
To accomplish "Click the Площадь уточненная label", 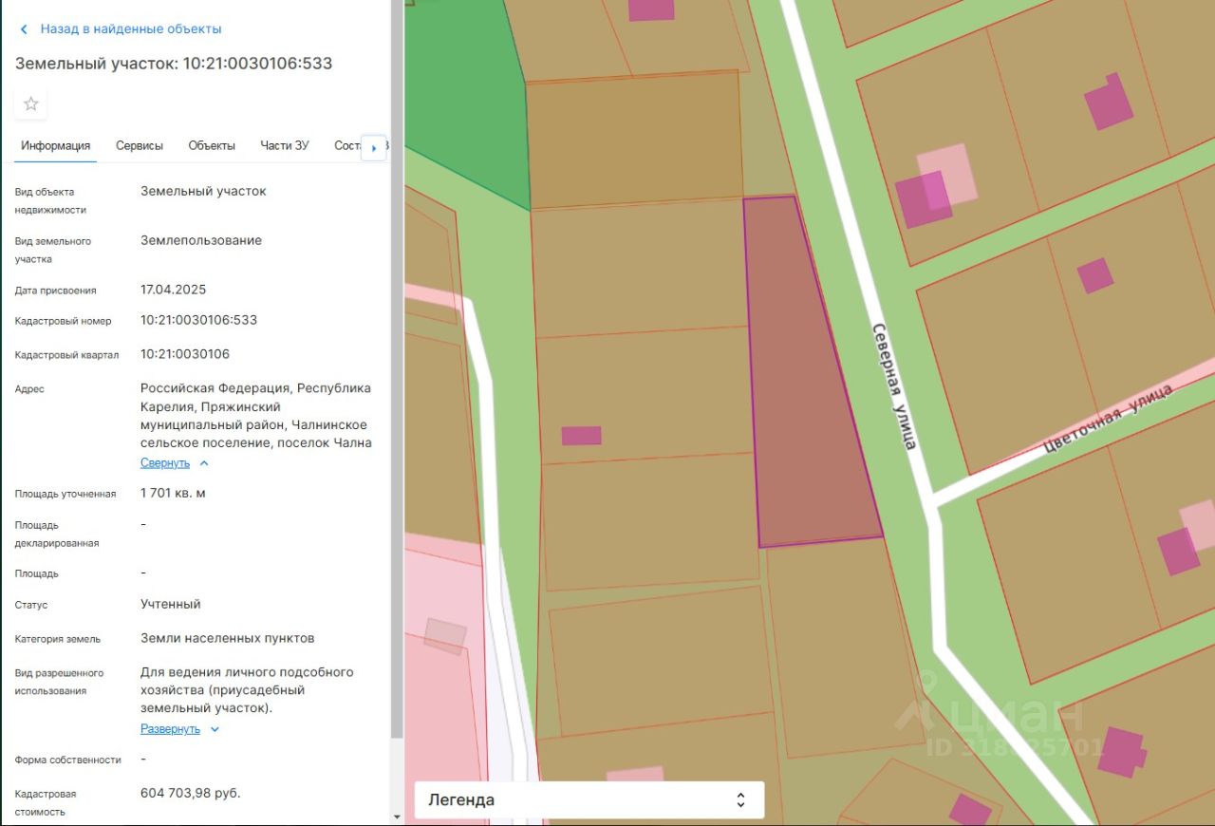I will 65,494.
